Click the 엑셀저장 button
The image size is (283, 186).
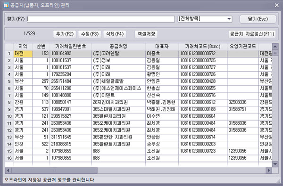146,34
